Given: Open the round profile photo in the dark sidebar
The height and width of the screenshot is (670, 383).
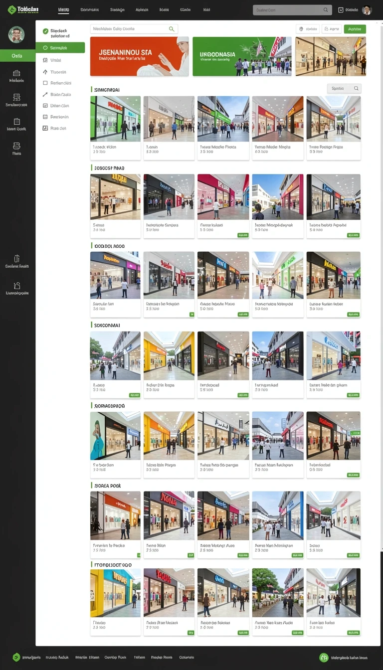Looking at the screenshot, I should [16, 34].
